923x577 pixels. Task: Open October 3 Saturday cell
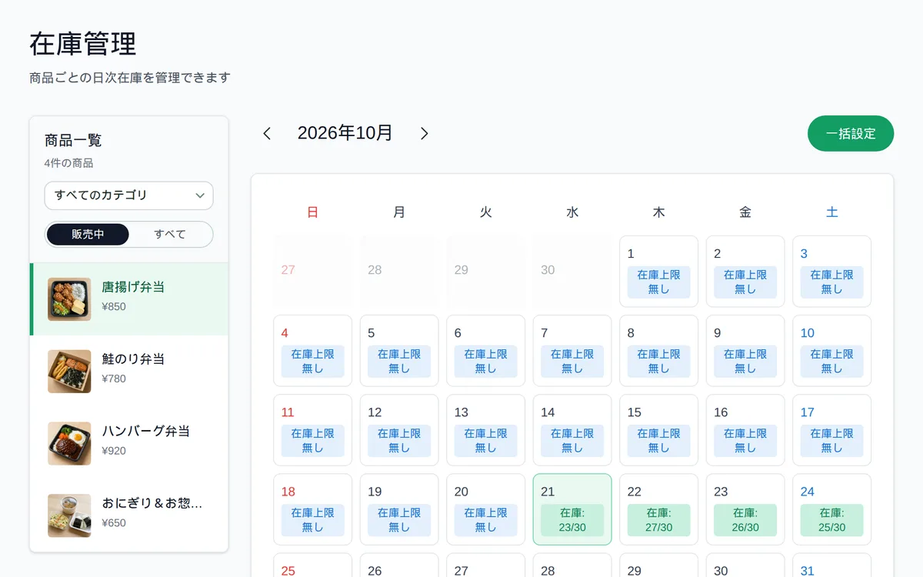tap(832, 272)
